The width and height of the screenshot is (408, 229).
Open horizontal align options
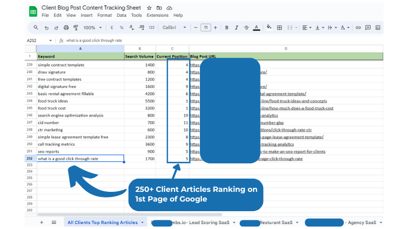[x=307, y=27]
